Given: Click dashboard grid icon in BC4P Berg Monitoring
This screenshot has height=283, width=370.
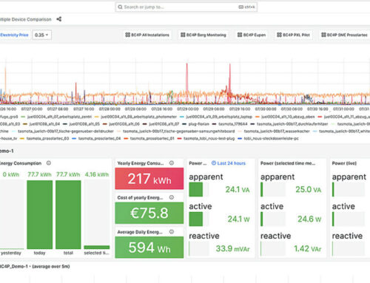Looking at the screenshot, I should [183, 35].
